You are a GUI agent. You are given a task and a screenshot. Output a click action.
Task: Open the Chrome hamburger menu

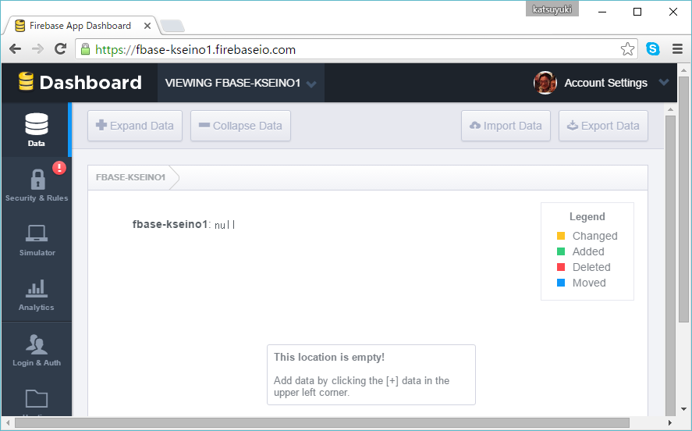(x=677, y=48)
